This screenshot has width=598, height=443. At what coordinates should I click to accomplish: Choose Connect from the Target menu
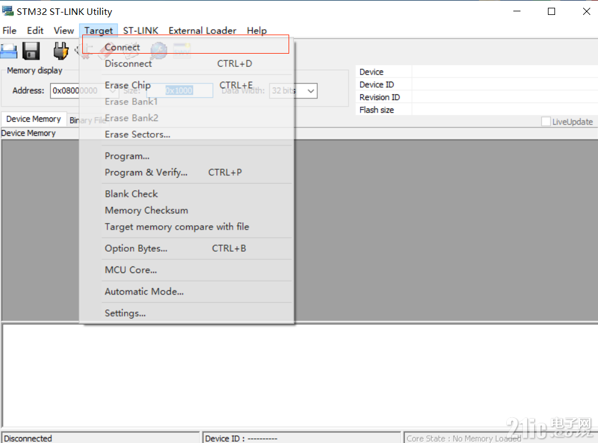coord(187,47)
